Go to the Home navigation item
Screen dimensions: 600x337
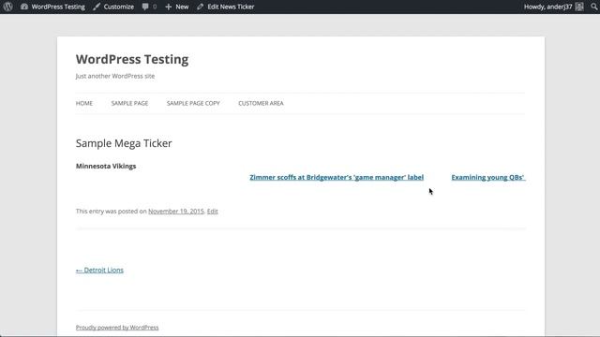coord(84,103)
